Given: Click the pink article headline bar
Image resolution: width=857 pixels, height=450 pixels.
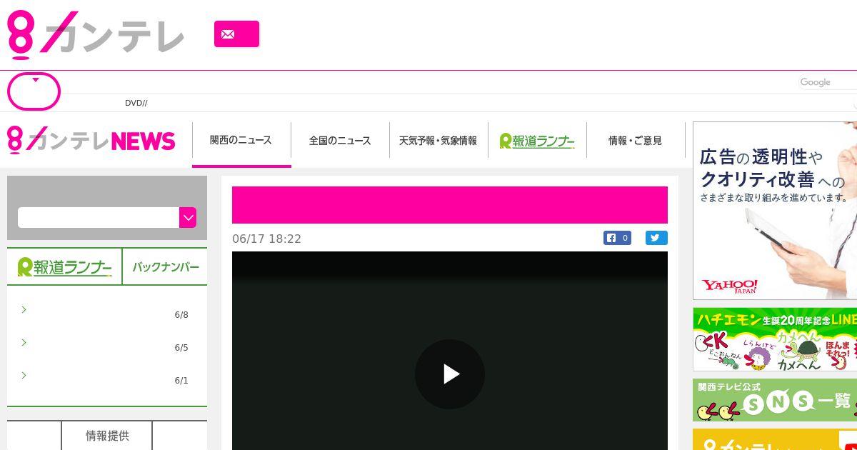Looking at the screenshot, I should (450, 205).
